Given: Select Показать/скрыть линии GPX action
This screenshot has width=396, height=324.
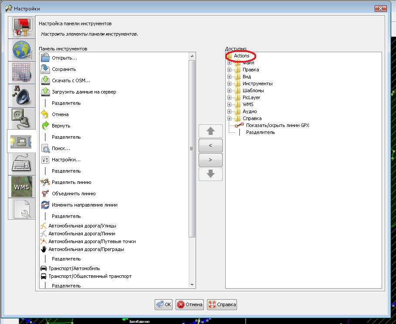Looking at the screenshot, I should point(277,125).
